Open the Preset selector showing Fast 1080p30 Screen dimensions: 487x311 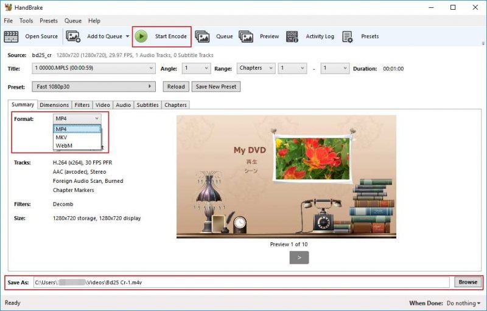click(x=94, y=87)
